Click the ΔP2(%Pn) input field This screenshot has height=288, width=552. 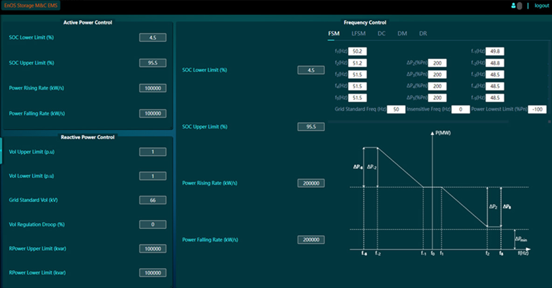437,63
